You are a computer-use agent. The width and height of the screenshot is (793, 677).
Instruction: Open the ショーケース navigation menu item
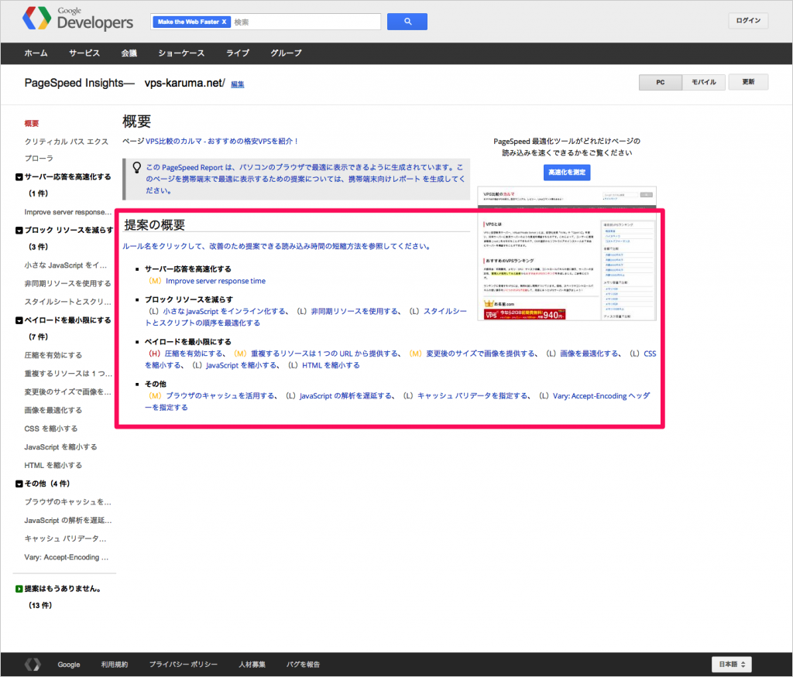[181, 53]
